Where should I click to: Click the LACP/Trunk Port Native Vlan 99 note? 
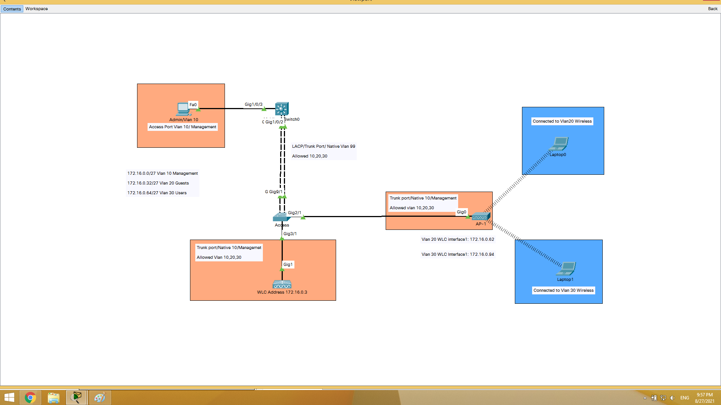click(323, 147)
